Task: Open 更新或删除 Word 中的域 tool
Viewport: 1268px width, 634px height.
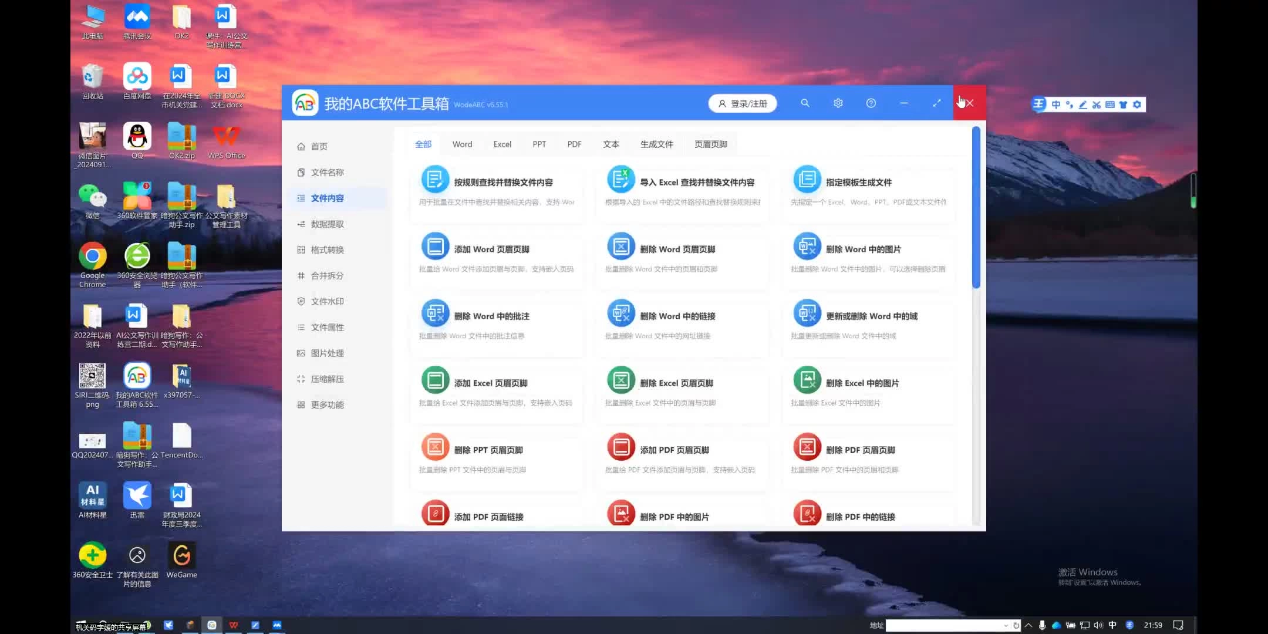Action: (871, 316)
